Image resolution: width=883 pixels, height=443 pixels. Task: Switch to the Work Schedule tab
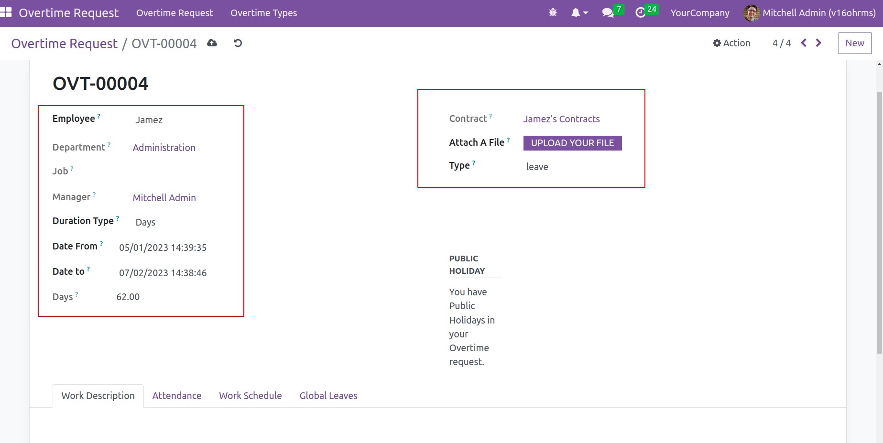pos(250,396)
